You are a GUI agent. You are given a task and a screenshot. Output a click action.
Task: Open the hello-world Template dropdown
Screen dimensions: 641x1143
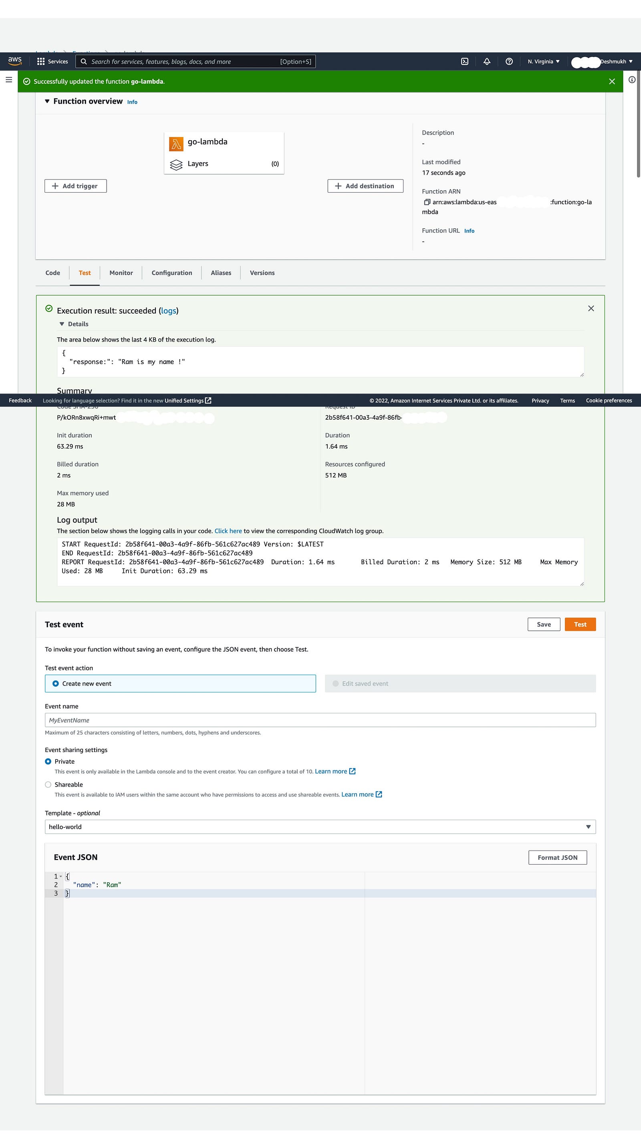click(x=320, y=827)
